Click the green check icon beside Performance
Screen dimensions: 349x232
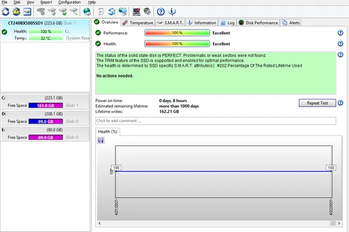coord(98,33)
